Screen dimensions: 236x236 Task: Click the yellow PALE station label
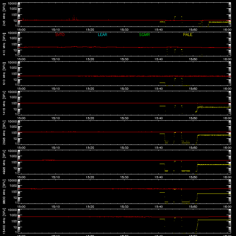point(188,35)
